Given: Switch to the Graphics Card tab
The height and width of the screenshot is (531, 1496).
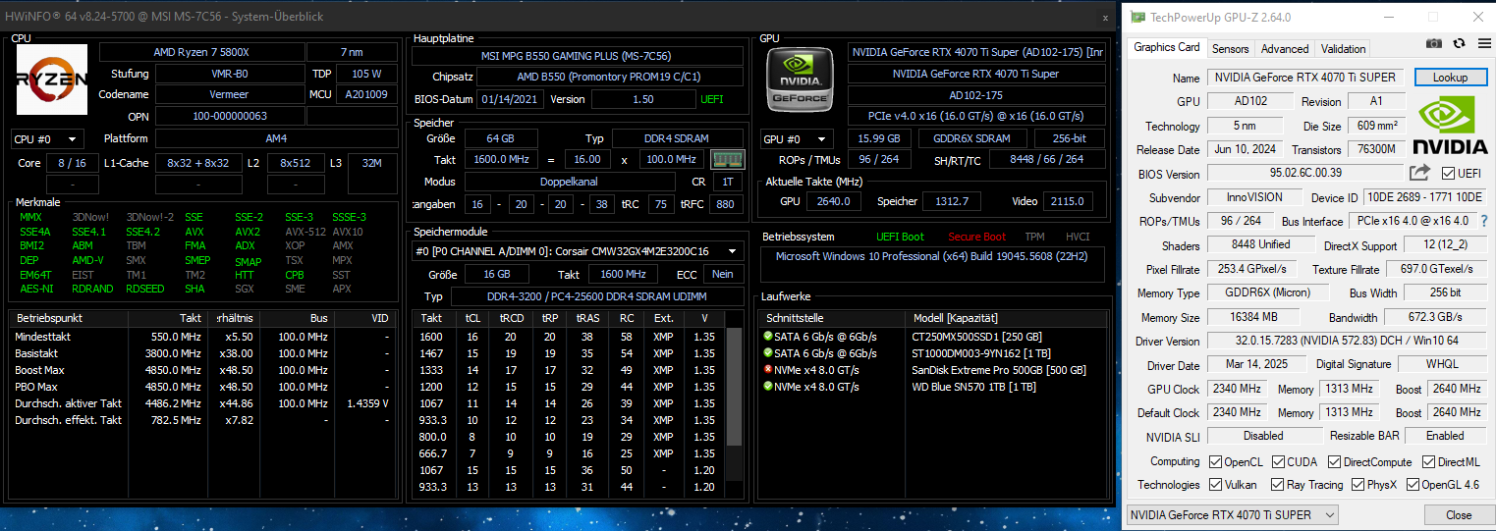Looking at the screenshot, I should (1167, 48).
